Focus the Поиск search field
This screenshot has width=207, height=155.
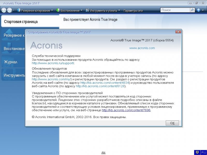click(x=175, y=10)
